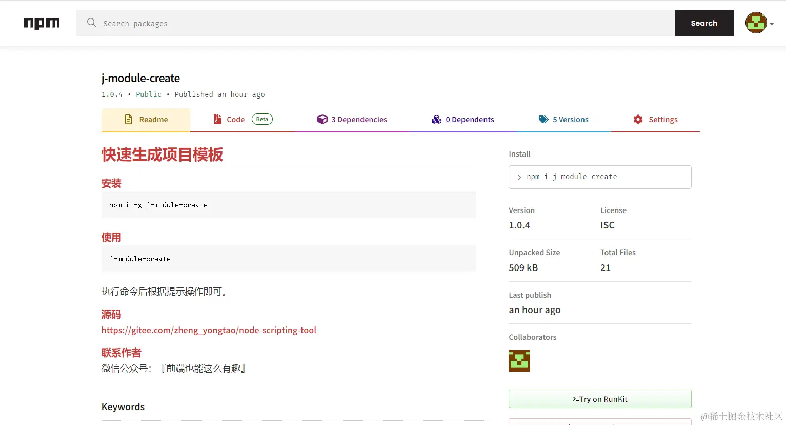The image size is (786, 425).
Task: Click the install command chevron icon
Action: coord(519,177)
